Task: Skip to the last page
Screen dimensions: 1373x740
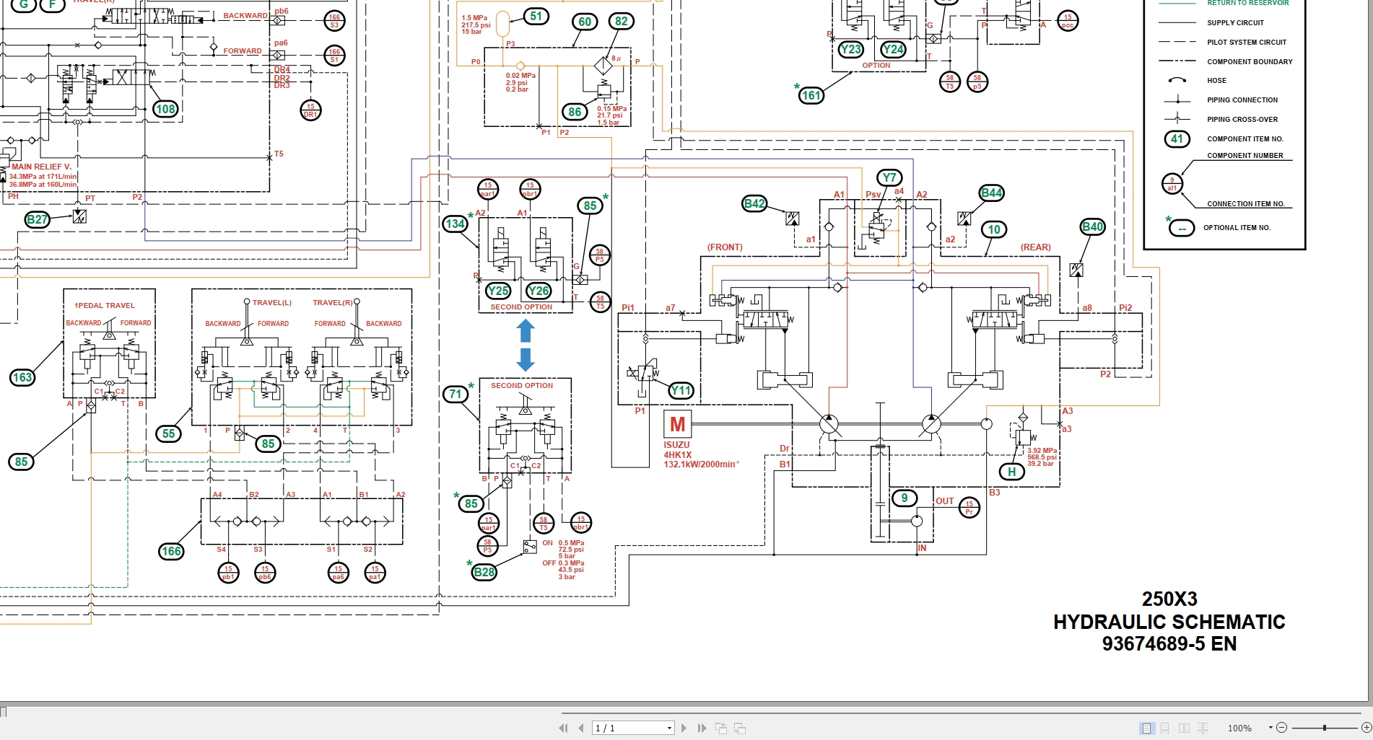Action: pos(701,728)
